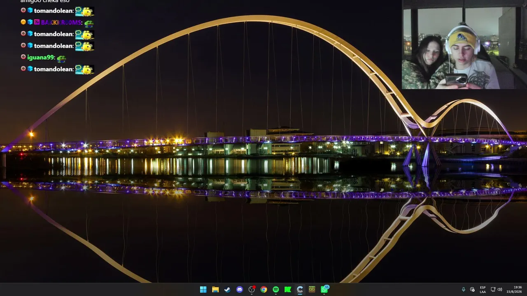The image size is (527, 296).
Task: Open the network status tray icon
Action: click(493, 289)
